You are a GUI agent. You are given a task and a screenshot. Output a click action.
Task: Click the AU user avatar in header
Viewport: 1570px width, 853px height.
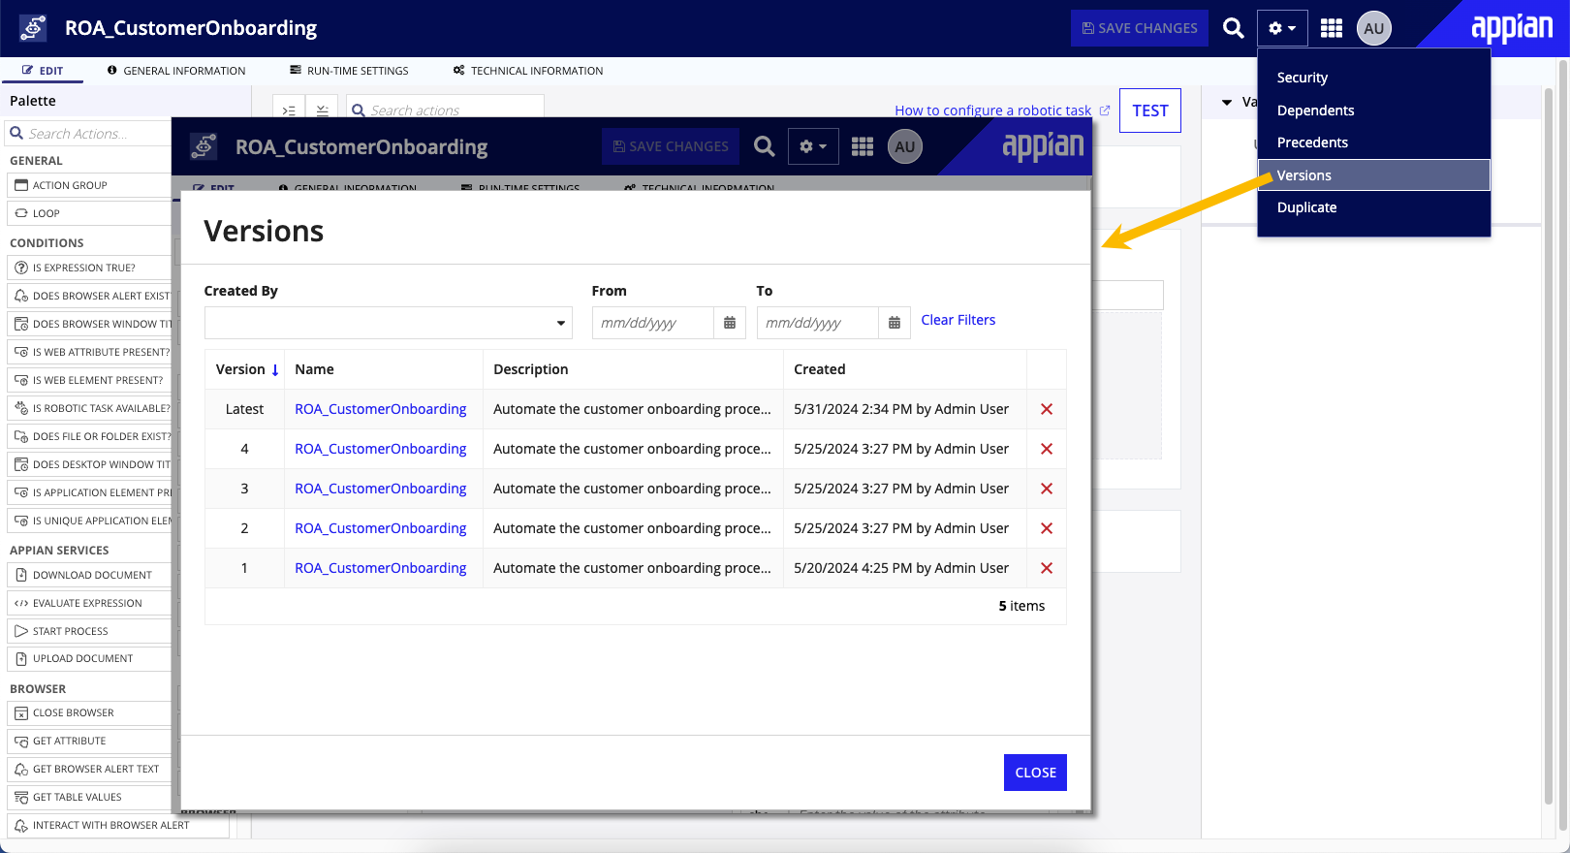1374,28
